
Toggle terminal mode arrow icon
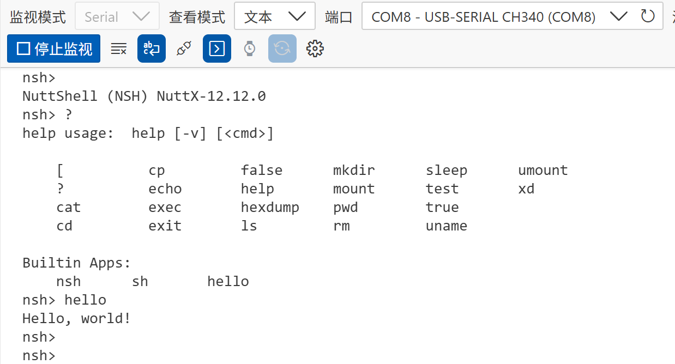pyautogui.click(x=216, y=49)
